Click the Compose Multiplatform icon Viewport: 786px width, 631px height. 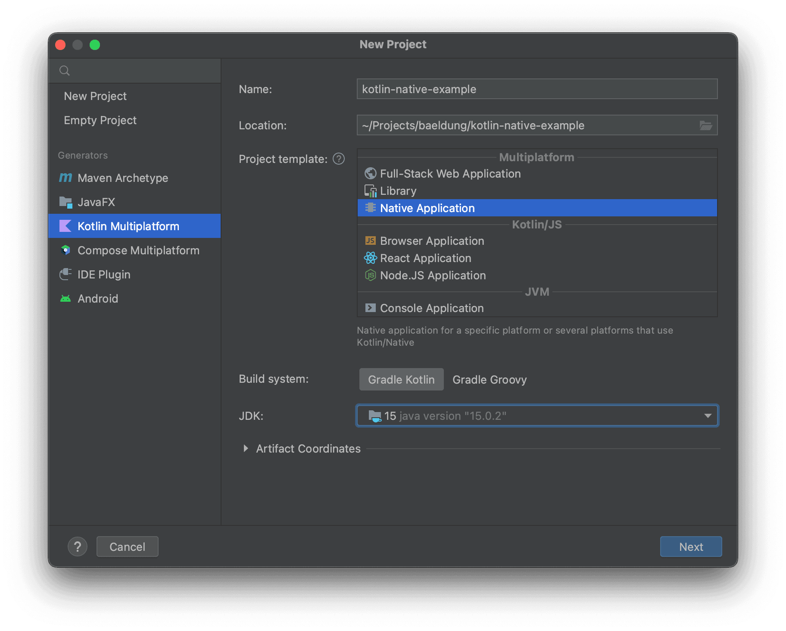pyautogui.click(x=65, y=250)
